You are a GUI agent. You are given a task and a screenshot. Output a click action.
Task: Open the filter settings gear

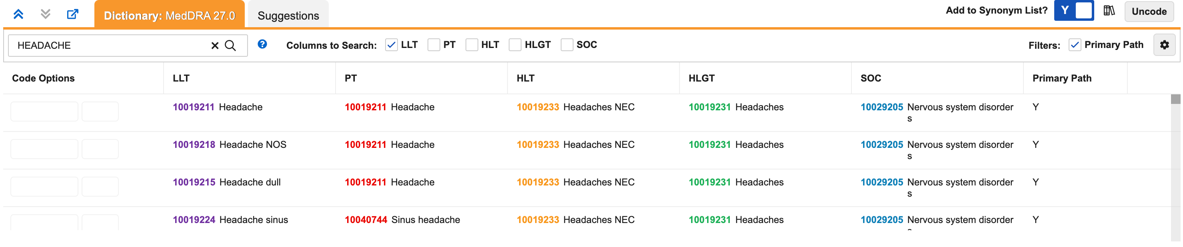pos(1164,45)
